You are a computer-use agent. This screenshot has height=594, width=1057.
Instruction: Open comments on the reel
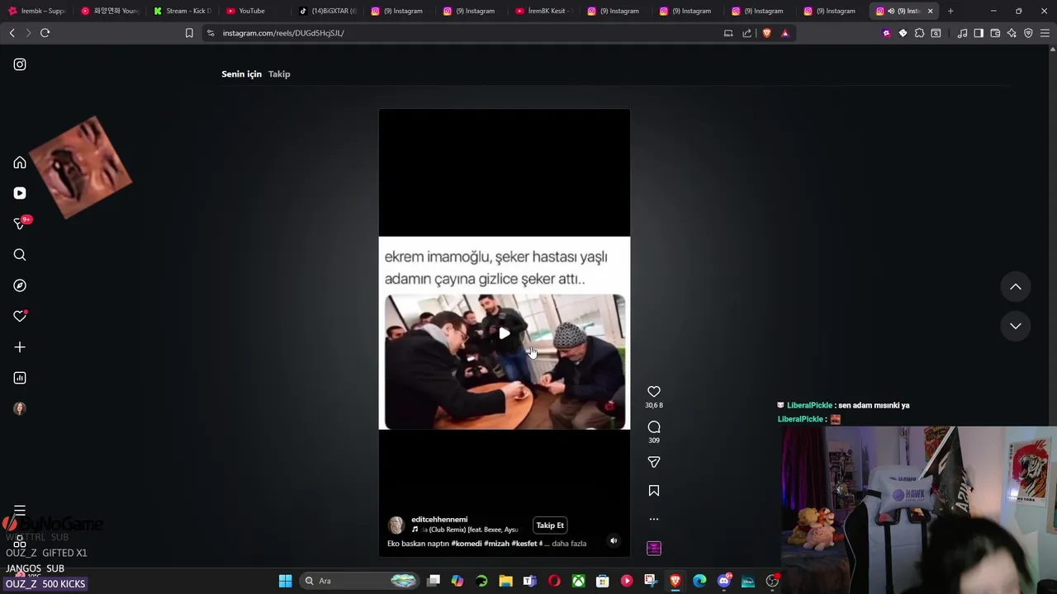pyautogui.click(x=654, y=427)
